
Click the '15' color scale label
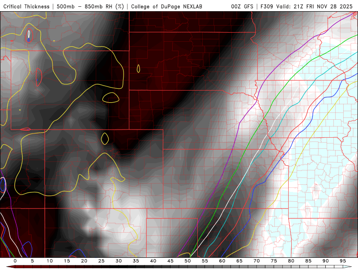pos(67,261)
